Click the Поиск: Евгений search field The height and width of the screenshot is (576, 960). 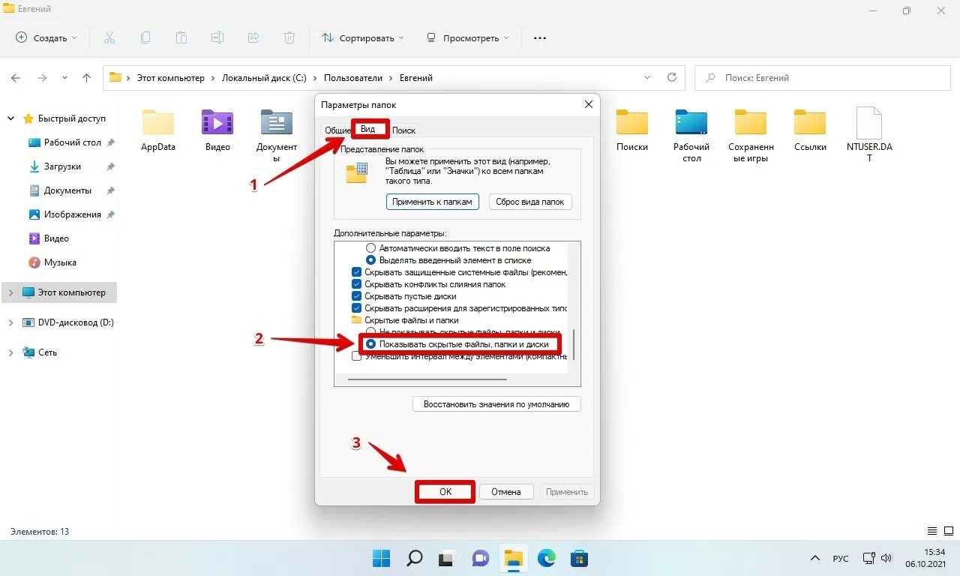821,77
